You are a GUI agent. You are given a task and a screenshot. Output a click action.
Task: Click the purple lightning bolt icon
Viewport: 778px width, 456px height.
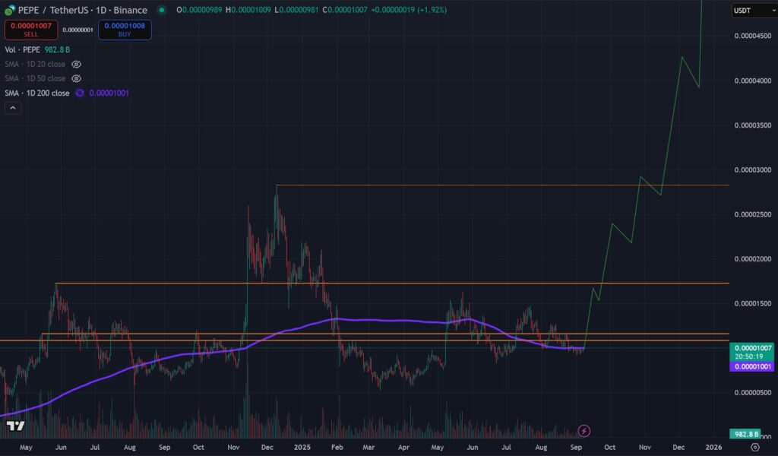(583, 431)
